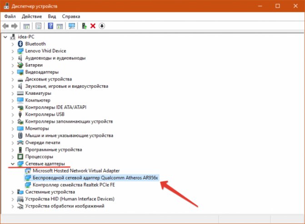305x224 pixels.
Task: Click the Устройства обработки изображений camera icon
Action: click(x=20, y=206)
